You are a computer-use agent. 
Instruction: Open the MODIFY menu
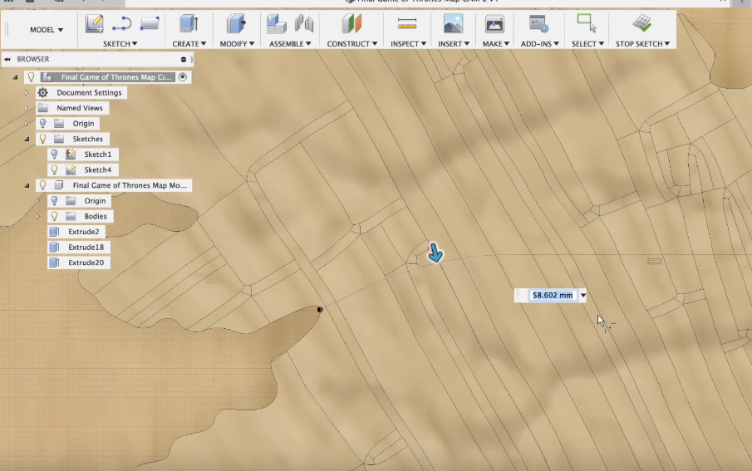click(237, 44)
